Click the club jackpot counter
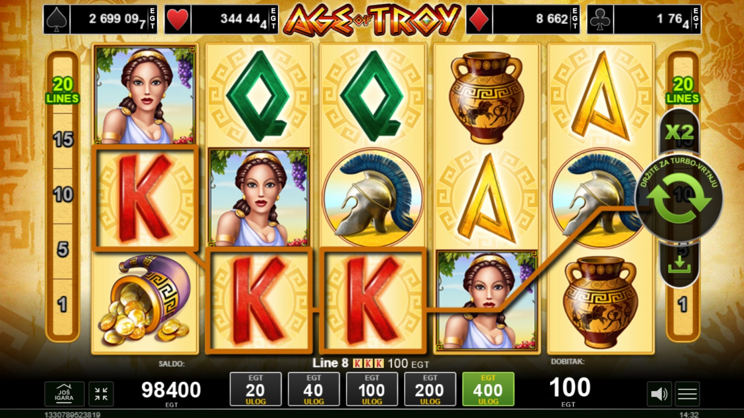The width and height of the screenshot is (744, 418). click(x=644, y=19)
